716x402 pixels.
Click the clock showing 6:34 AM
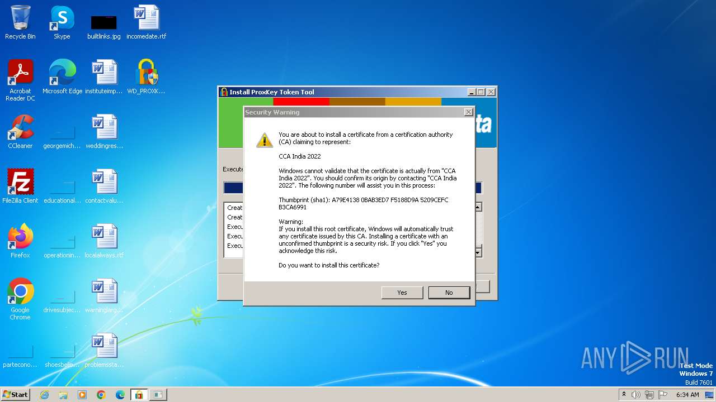pyautogui.click(x=687, y=395)
